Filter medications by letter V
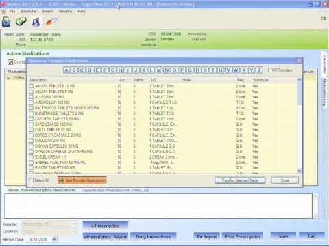 228,70
